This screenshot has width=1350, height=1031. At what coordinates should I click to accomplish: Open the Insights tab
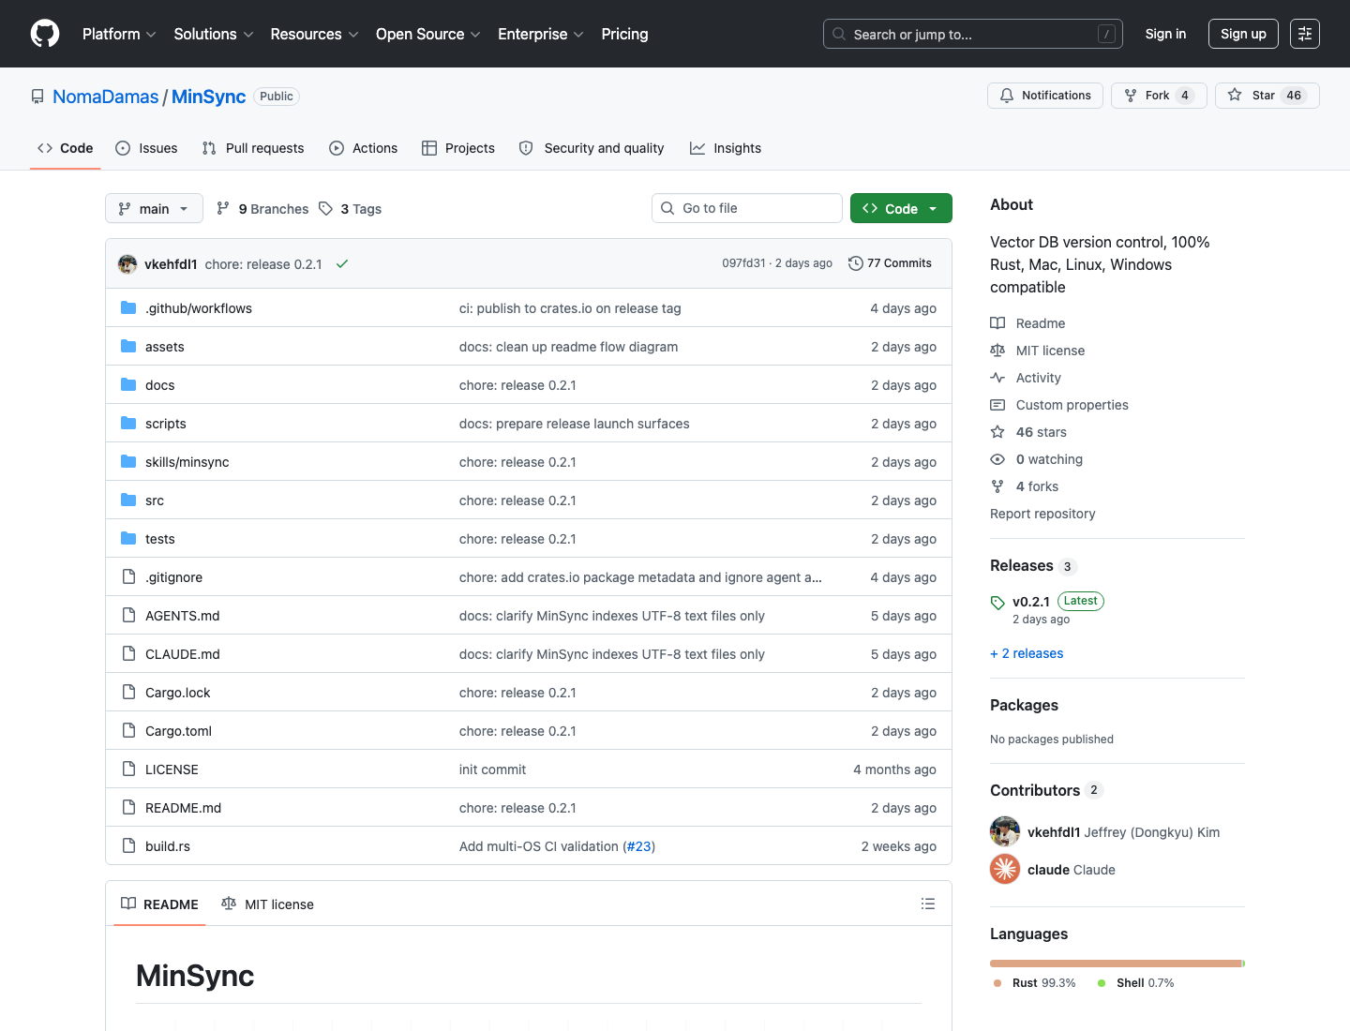point(726,148)
